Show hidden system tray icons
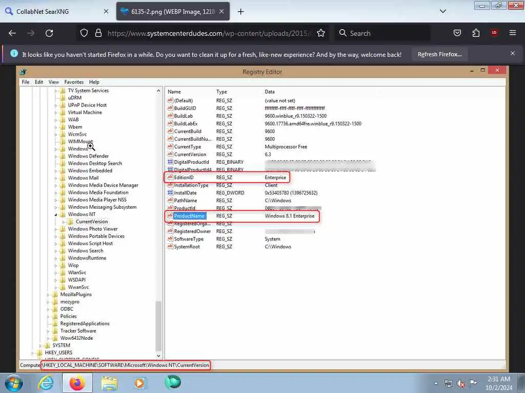 click(436, 384)
